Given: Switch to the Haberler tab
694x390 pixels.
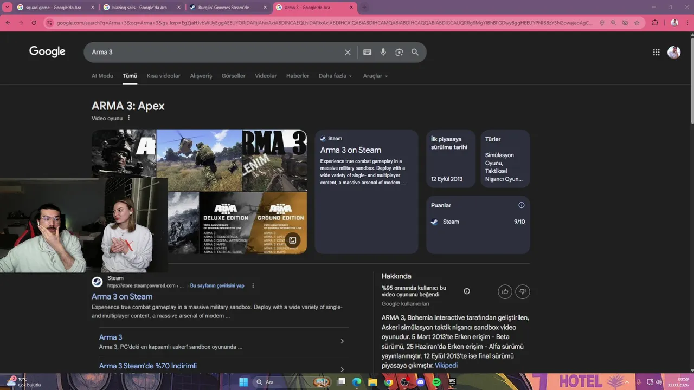Looking at the screenshot, I should 298,76.
